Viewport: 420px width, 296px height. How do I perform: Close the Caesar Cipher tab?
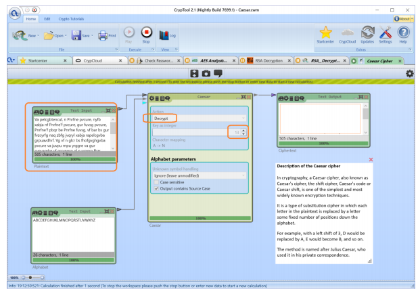[x=400, y=61]
